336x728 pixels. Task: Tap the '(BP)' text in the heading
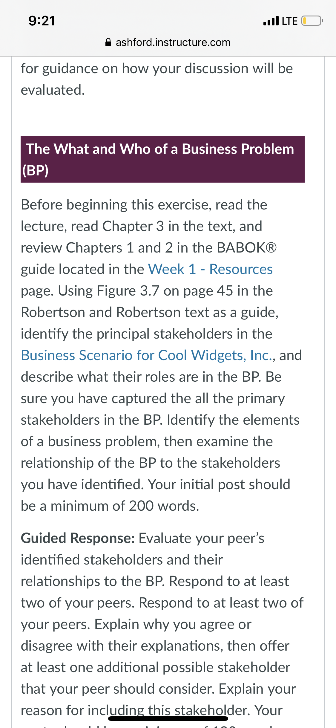(35, 170)
